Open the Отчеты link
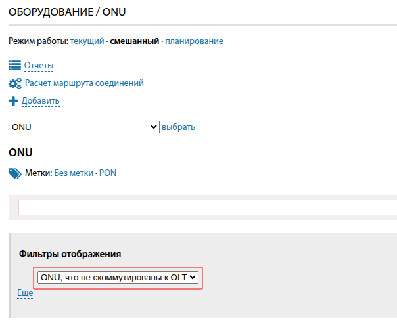This screenshot has width=397, height=329. [39, 66]
